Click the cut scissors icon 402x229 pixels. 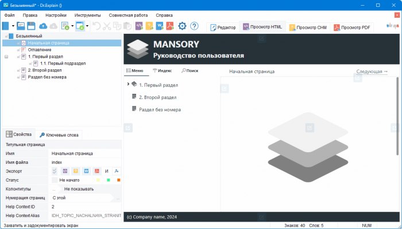107,26
